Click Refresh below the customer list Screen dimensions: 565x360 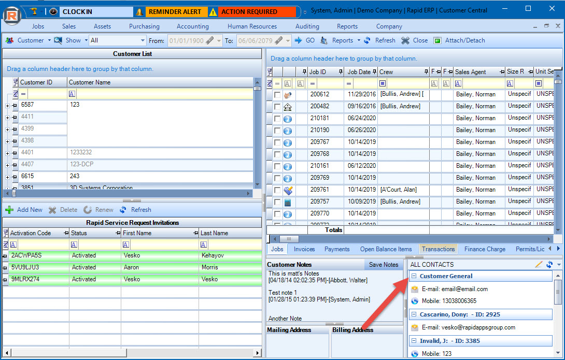[x=136, y=209]
